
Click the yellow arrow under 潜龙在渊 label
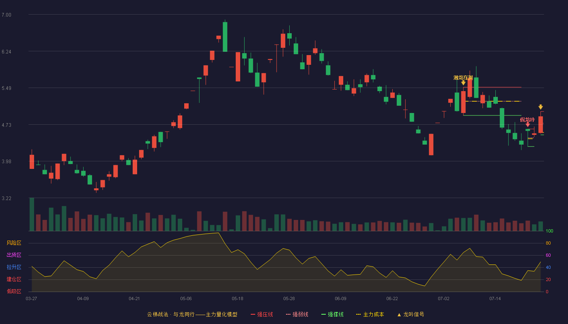point(463,83)
